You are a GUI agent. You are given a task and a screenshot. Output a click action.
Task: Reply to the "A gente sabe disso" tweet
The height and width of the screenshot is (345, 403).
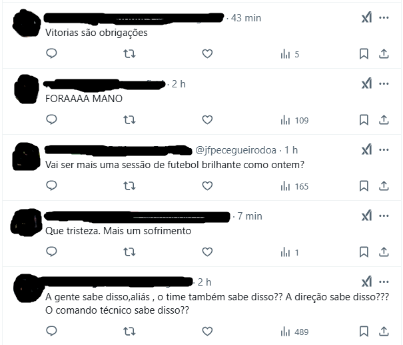coord(51,331)
